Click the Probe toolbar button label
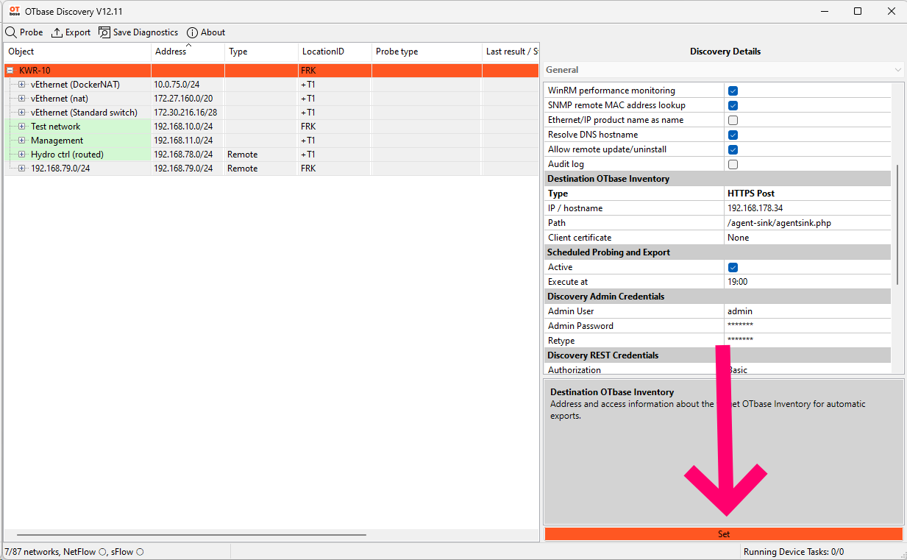 point(32,32)
